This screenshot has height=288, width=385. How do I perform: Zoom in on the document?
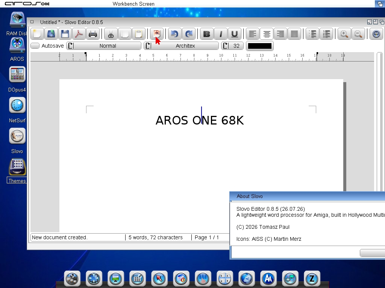(x=344, y=34)
